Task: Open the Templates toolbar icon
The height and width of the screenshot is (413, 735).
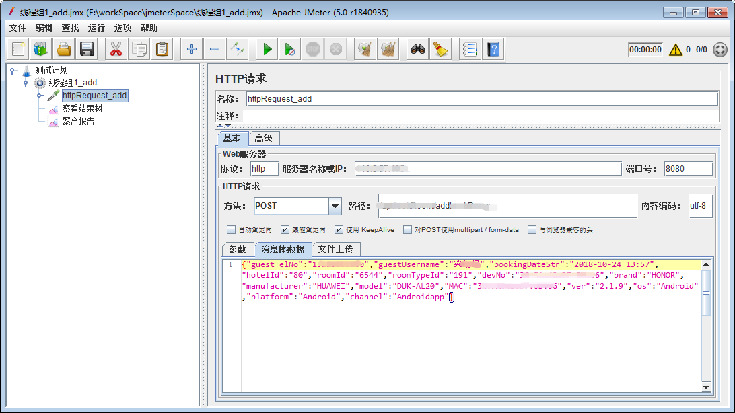Action: (x=41, y=49)
